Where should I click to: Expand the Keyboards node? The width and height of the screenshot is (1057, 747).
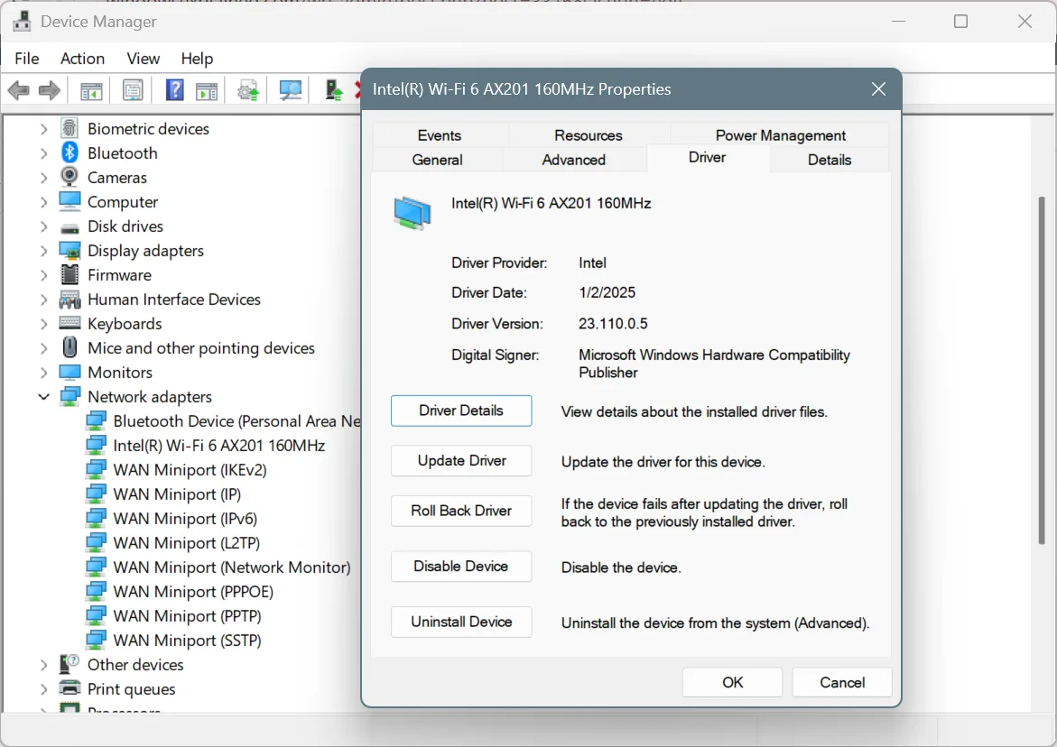point(44,324)
